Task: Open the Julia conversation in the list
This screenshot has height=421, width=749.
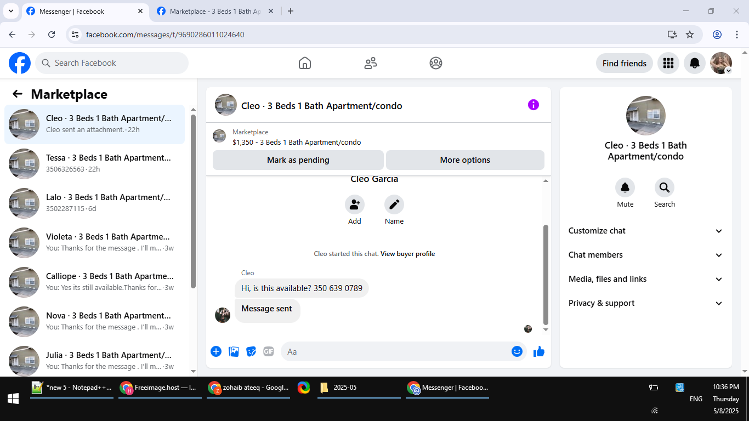Action: tap(94, 359)
